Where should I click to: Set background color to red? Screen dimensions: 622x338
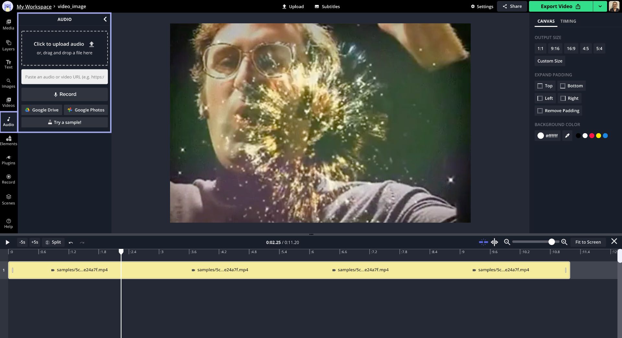point(592,136)
